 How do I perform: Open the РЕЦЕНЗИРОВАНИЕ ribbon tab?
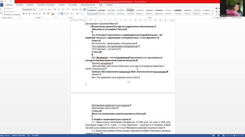click(x=88, y=5)
